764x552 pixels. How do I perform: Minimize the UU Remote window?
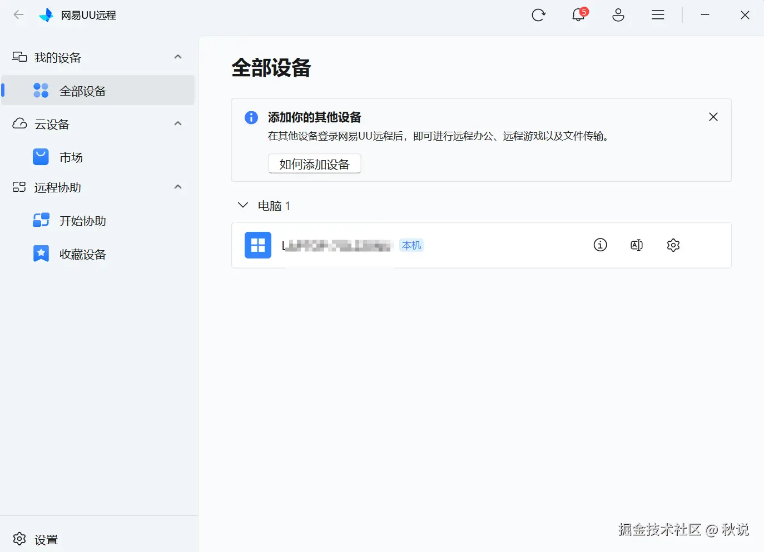(705, 15)
